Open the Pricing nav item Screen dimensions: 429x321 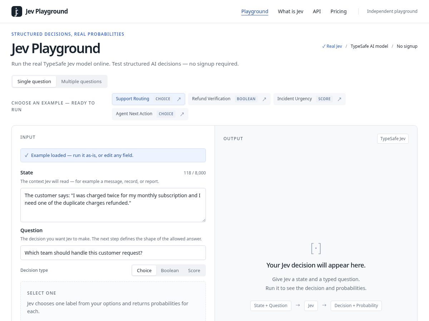tap(339, 11)
